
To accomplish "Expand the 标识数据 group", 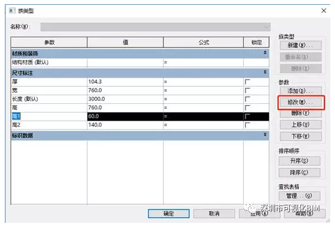I will point(265,134).
